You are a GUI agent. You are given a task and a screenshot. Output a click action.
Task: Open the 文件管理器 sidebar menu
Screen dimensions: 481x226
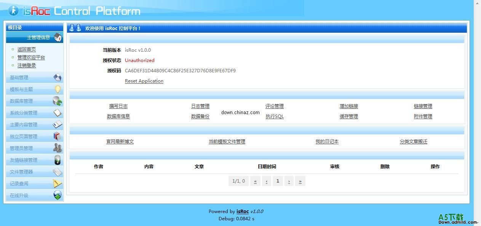pyautogui.click(x=21, y=172)
